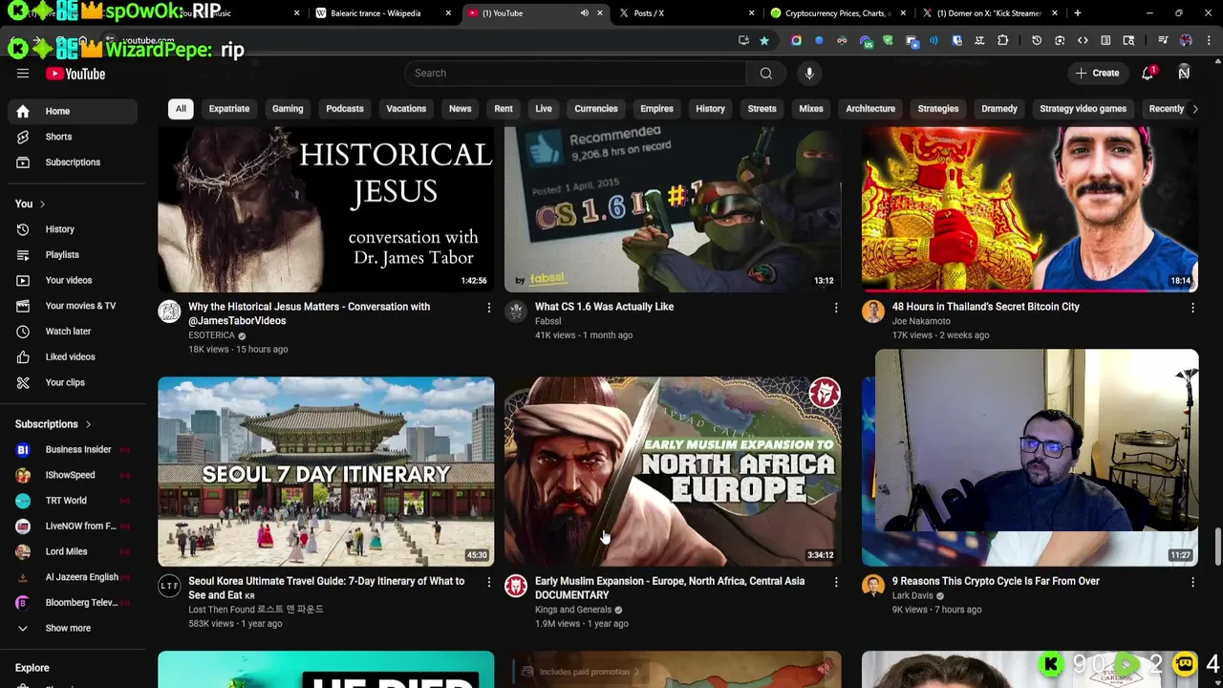Open Your videos in the sidebar
Image resolution: width=1223 pixels, height=688 pixels.
tap(73, 280)
